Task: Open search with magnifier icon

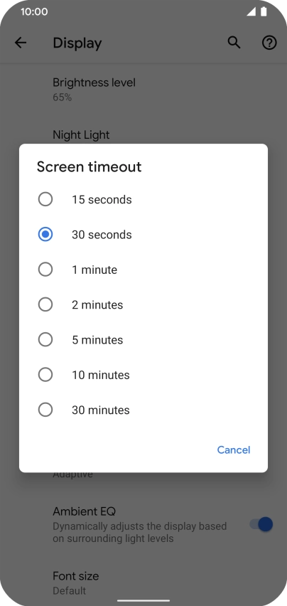Action: coord(234,43)
